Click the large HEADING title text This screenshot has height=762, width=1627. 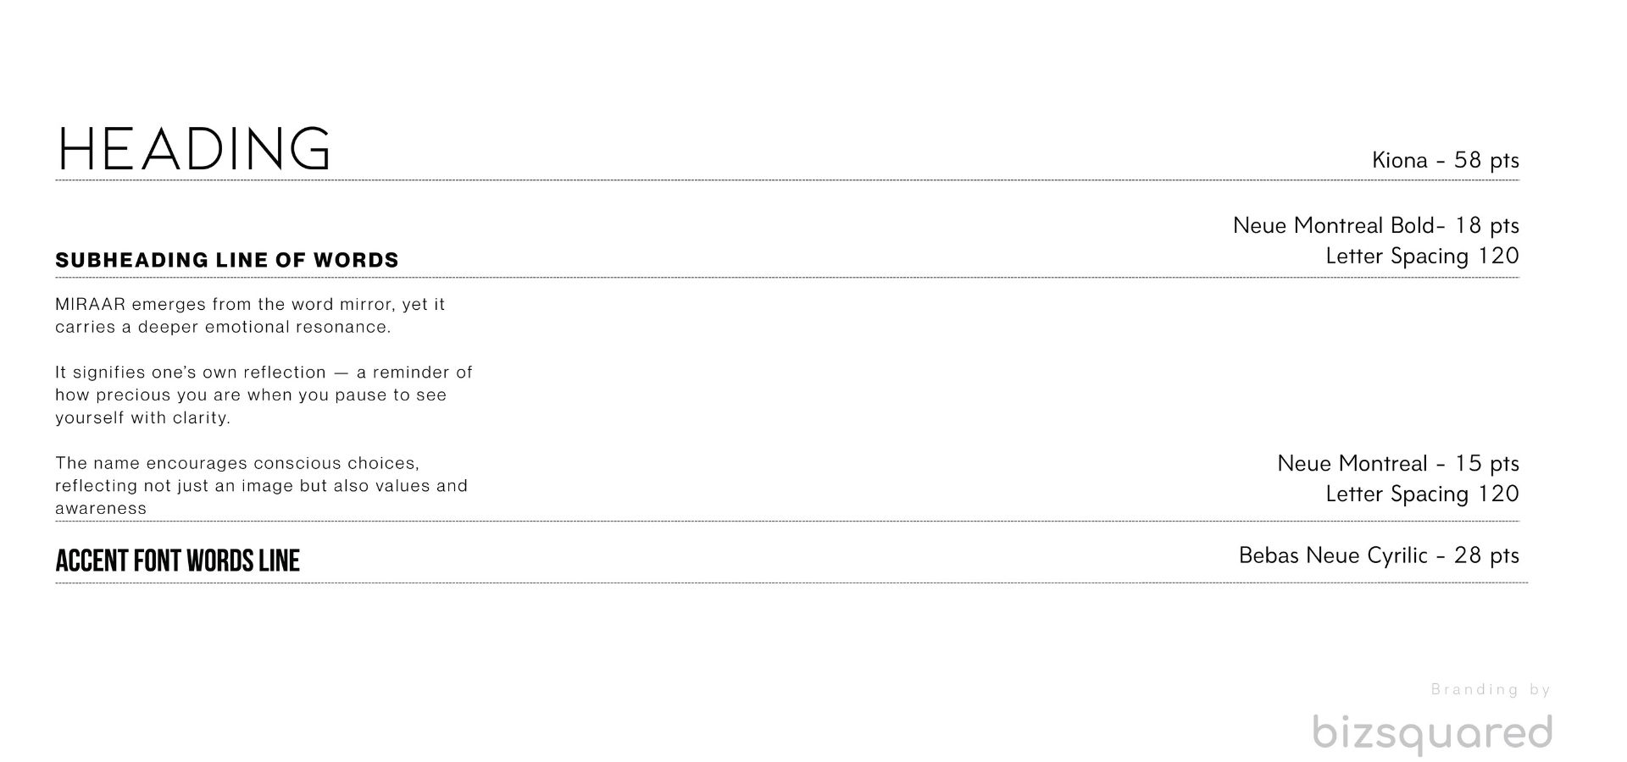pyautogui.click(x=194, y=148)
